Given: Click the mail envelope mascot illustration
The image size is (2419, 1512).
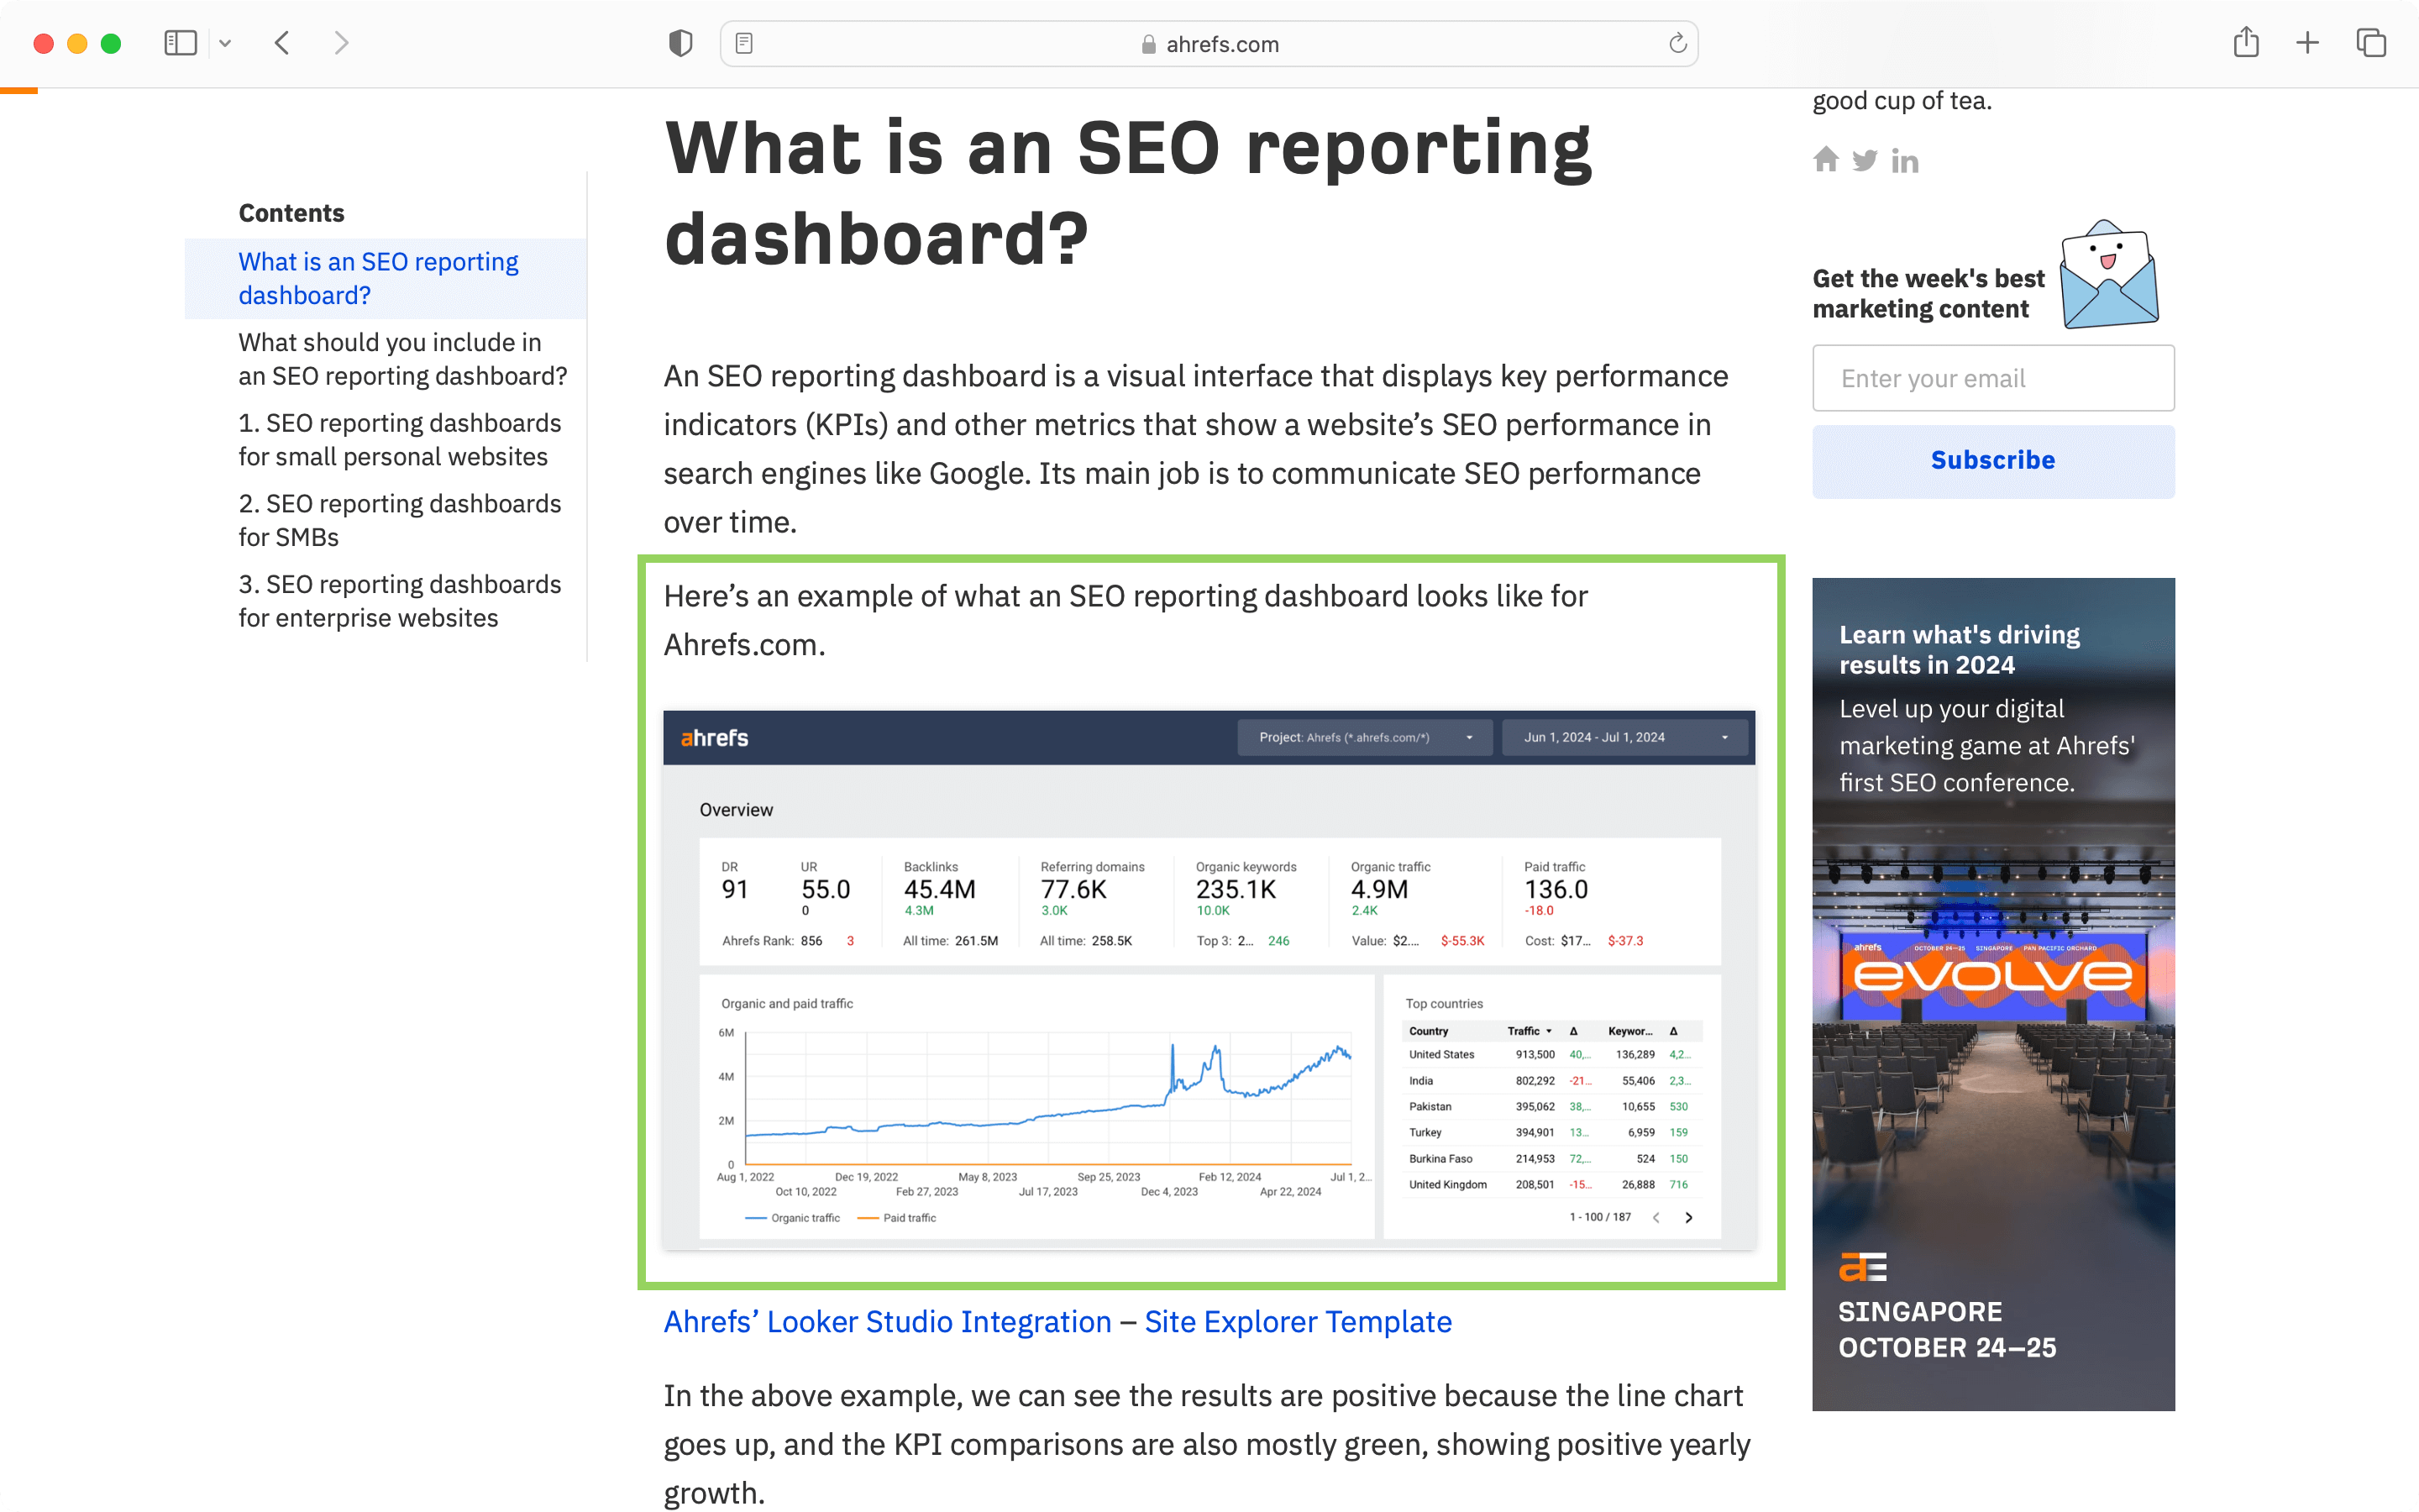Looking at the screenshot, I should (2109, 275).
